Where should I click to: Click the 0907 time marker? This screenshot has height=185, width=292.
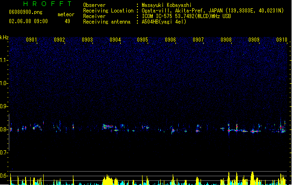click(198, 39)
